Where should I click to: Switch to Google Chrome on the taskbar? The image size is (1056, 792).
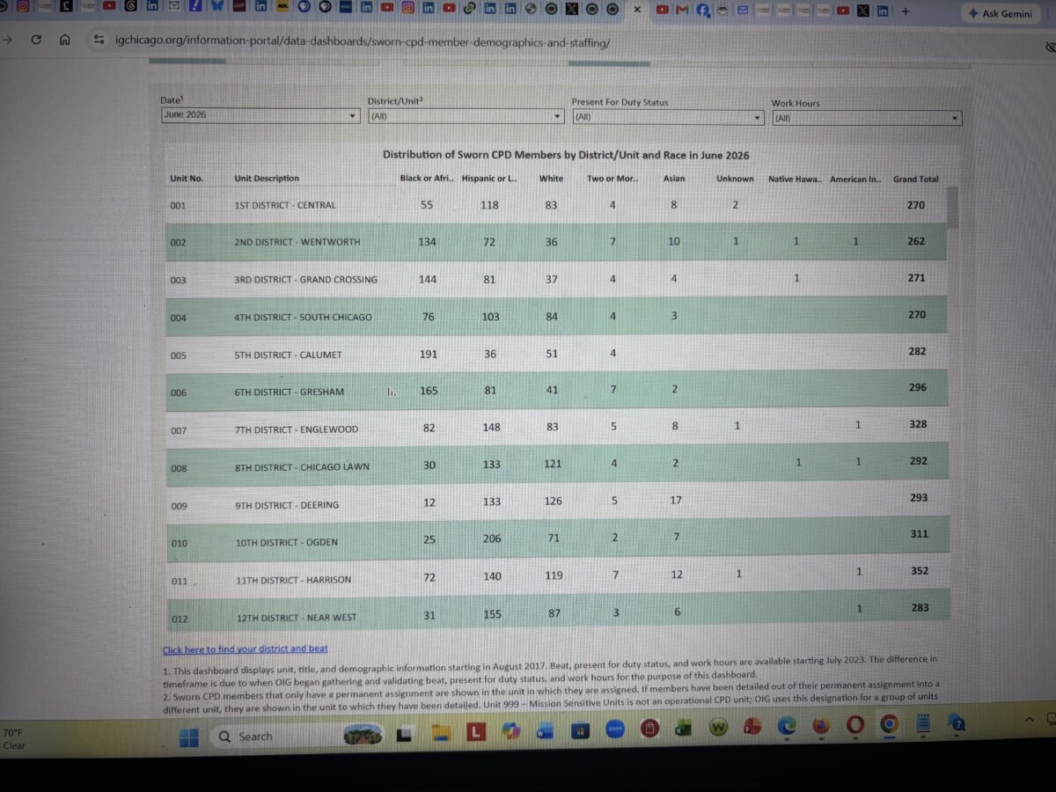point(889,724)
